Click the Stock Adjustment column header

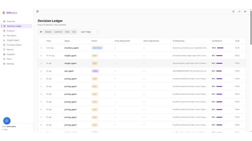coord(151,41)
